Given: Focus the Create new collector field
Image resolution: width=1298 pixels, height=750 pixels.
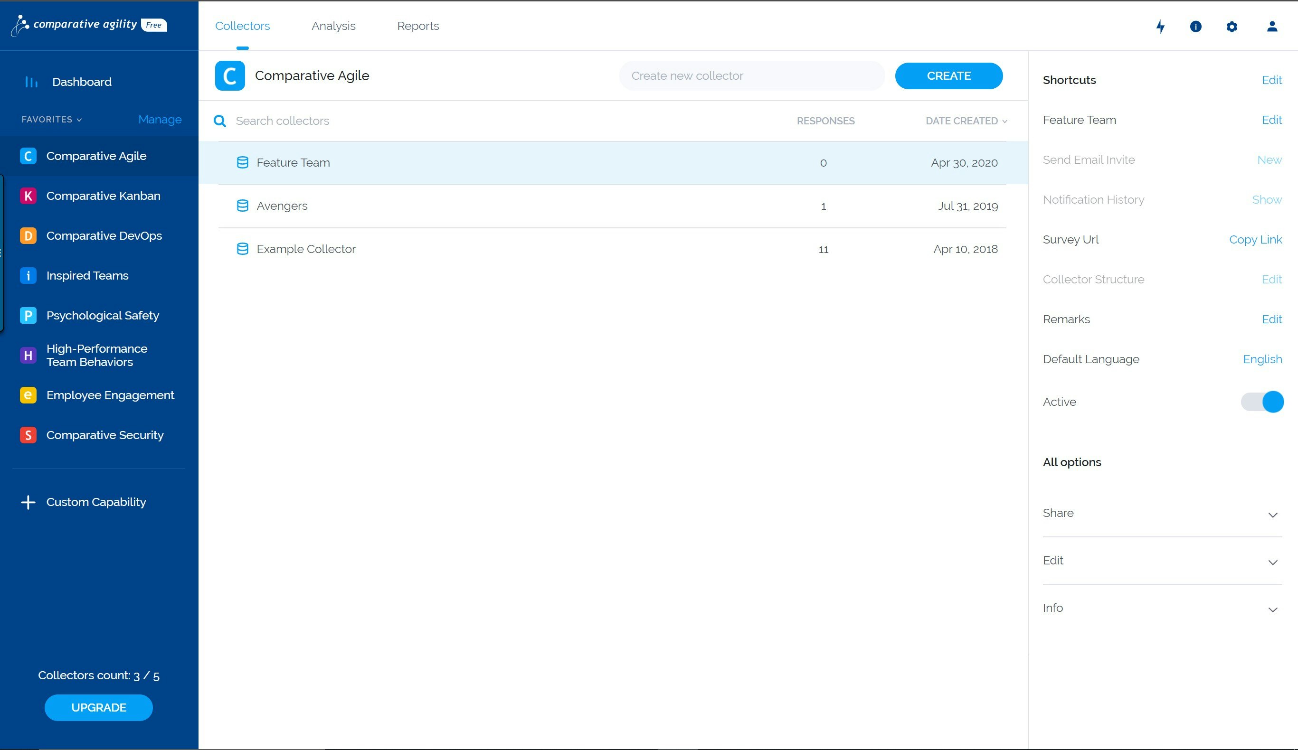Looking at the screenshot, I should (x=751, y=75).
